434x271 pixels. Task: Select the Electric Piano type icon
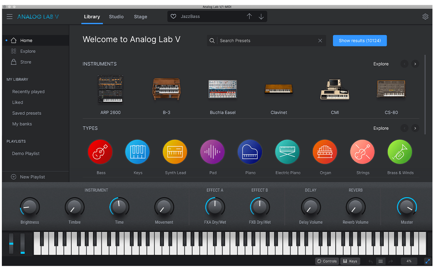[288, 152]
